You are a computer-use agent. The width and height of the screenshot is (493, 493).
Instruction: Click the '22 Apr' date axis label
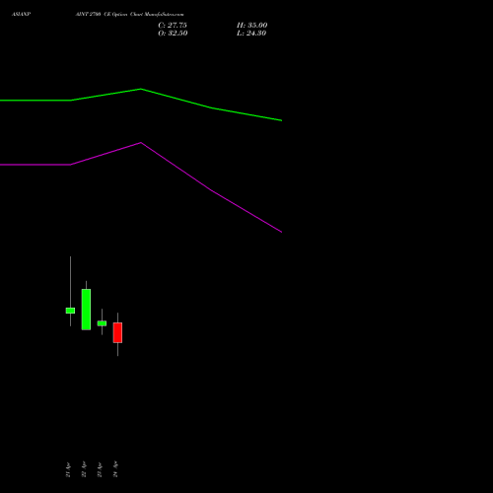(x=84, y=469)
